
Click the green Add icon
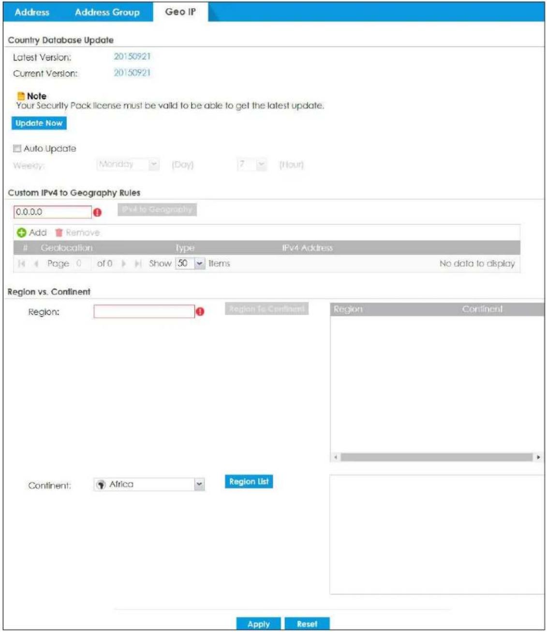tap(21, 233)
